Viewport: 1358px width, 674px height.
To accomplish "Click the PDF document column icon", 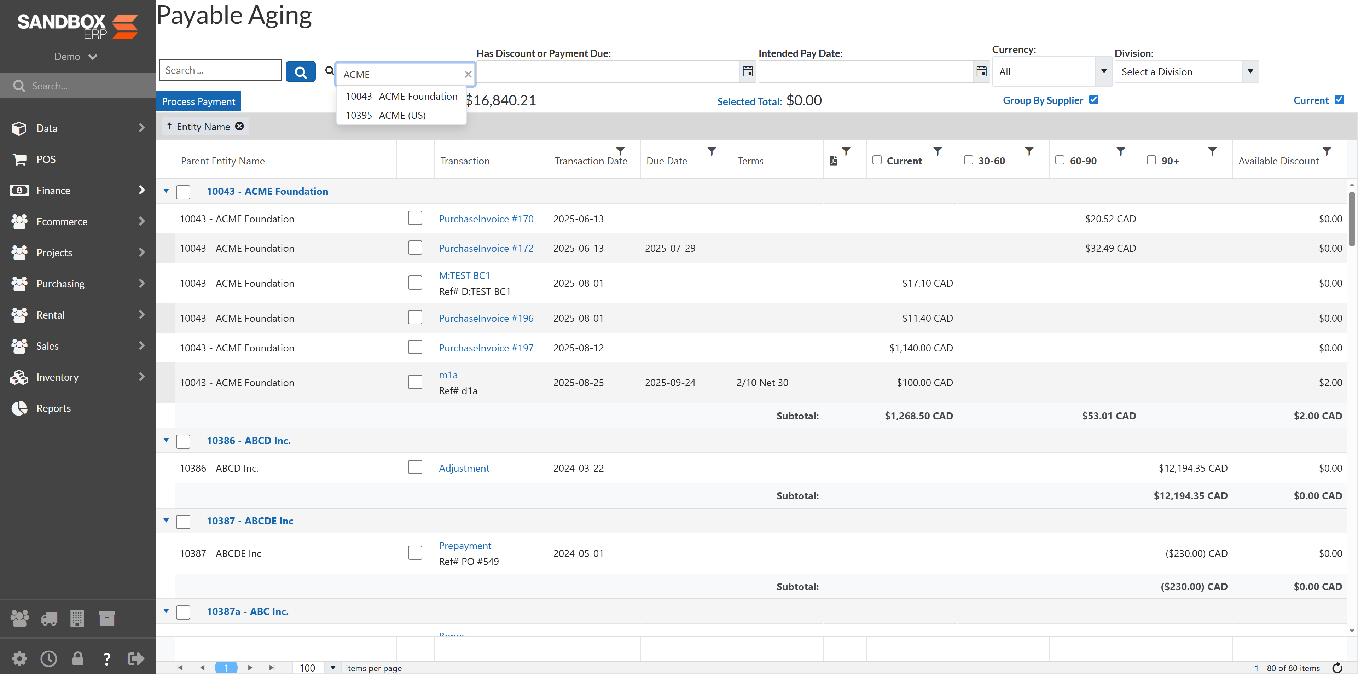I will 833,161.
